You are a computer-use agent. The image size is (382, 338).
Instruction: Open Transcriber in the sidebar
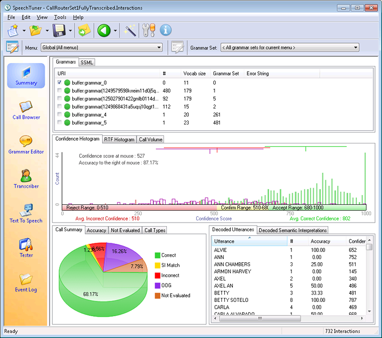[x=26, y=179]
